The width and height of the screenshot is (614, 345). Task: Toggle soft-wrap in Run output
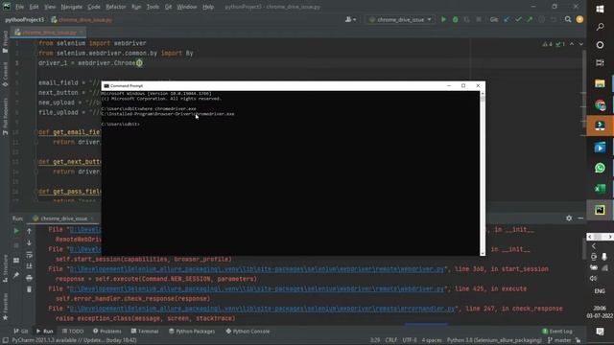point(29,255)
